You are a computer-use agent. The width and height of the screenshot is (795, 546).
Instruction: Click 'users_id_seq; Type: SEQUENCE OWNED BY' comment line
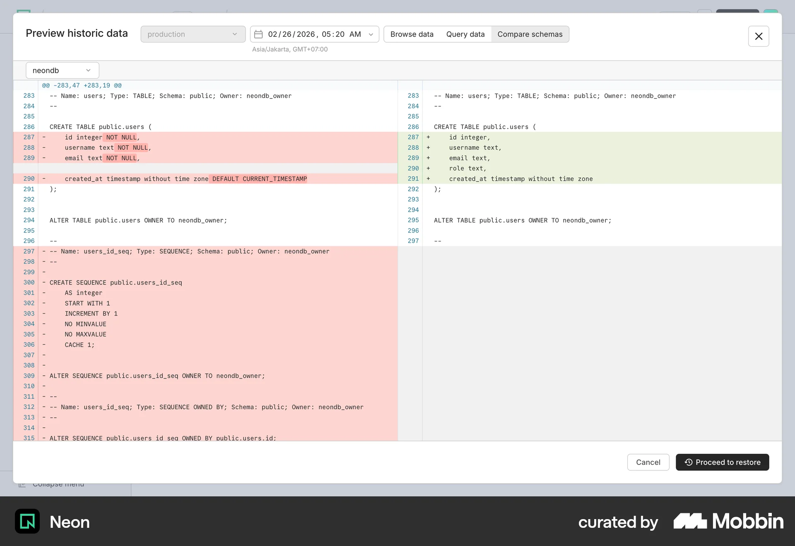coord(205,407)
